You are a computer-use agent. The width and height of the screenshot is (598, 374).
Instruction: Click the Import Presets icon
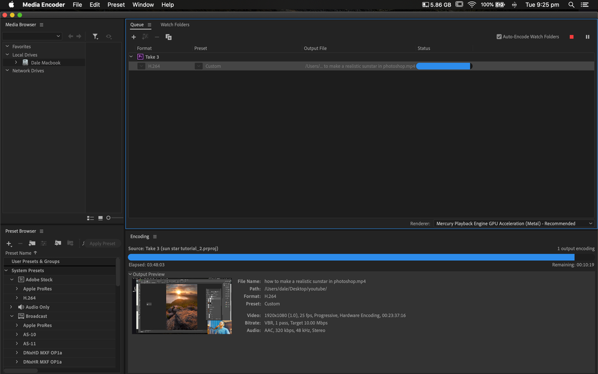pyautogui.click(x=58, y=243)
